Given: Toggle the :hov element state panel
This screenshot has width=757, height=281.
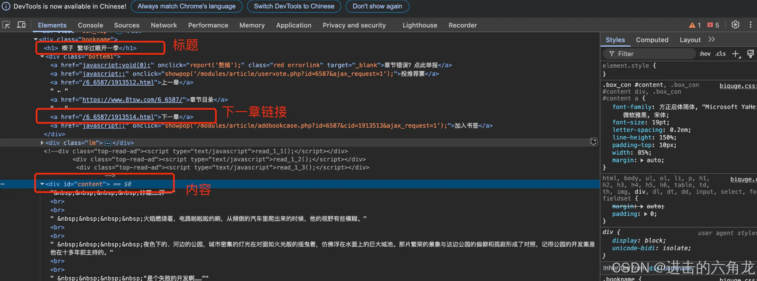Looking at the screenshot, I should (x=705, y=54).
